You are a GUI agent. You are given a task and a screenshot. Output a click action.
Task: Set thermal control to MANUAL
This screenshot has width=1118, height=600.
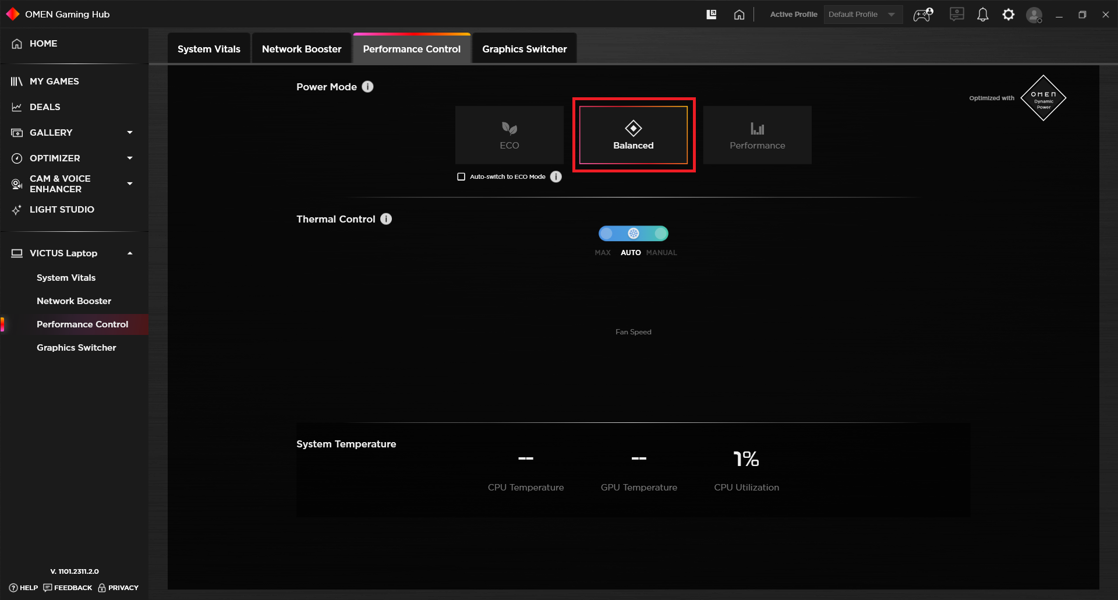coord(661,234)
